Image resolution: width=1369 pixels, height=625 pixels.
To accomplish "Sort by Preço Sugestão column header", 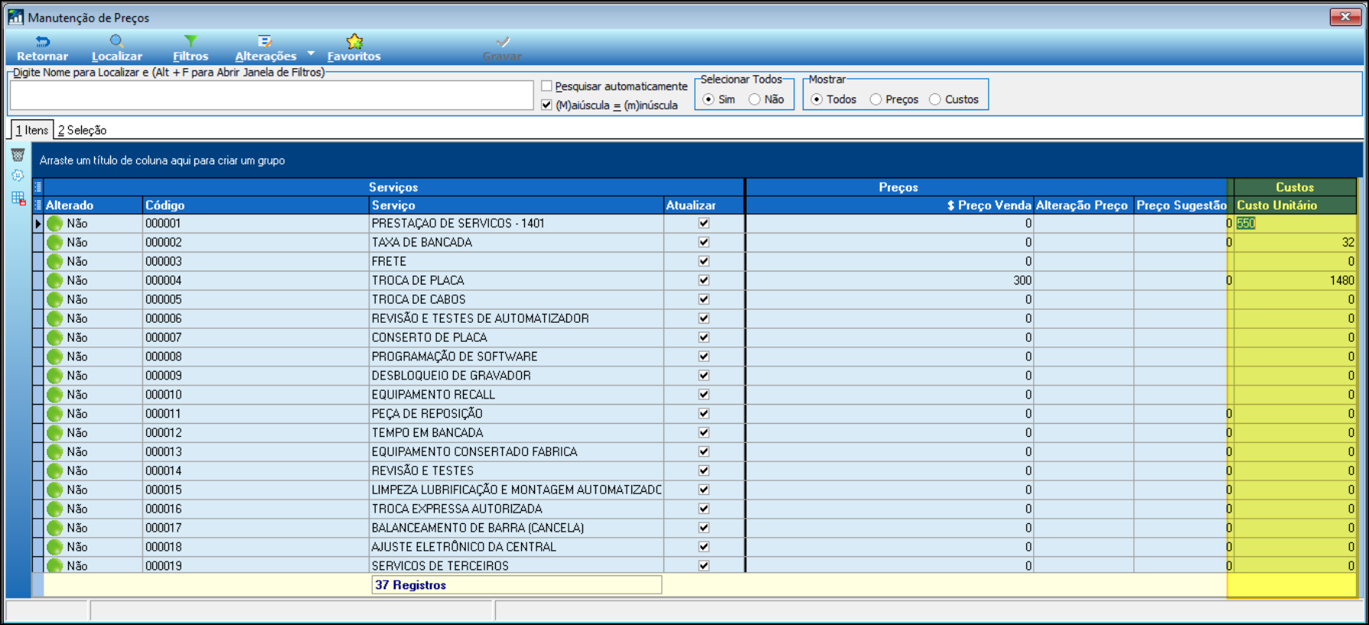I will click(1181, 205).
